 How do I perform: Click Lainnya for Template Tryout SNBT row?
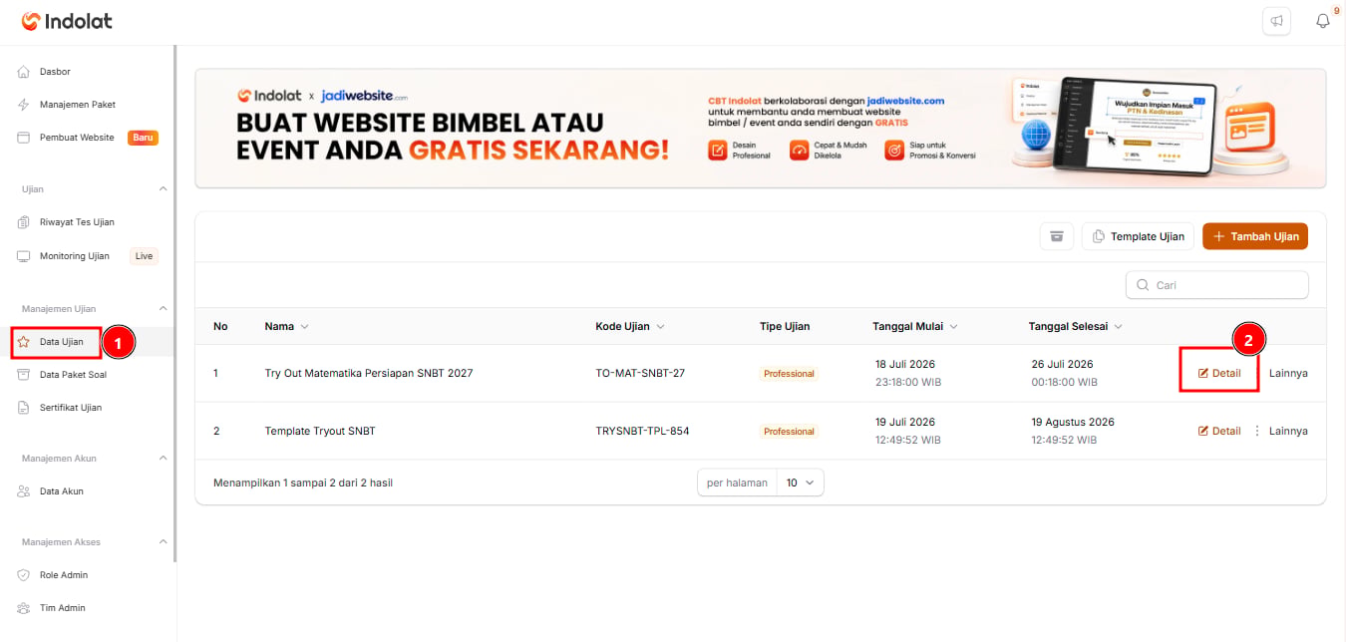pos(1288,431)
